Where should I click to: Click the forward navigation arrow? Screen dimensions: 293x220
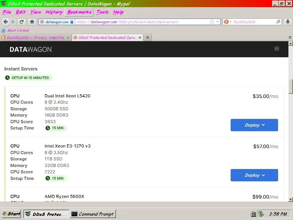coord(13,22)
